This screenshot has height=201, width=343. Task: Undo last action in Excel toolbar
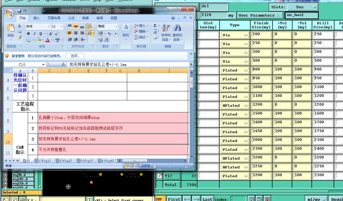[x=25, y=11]
